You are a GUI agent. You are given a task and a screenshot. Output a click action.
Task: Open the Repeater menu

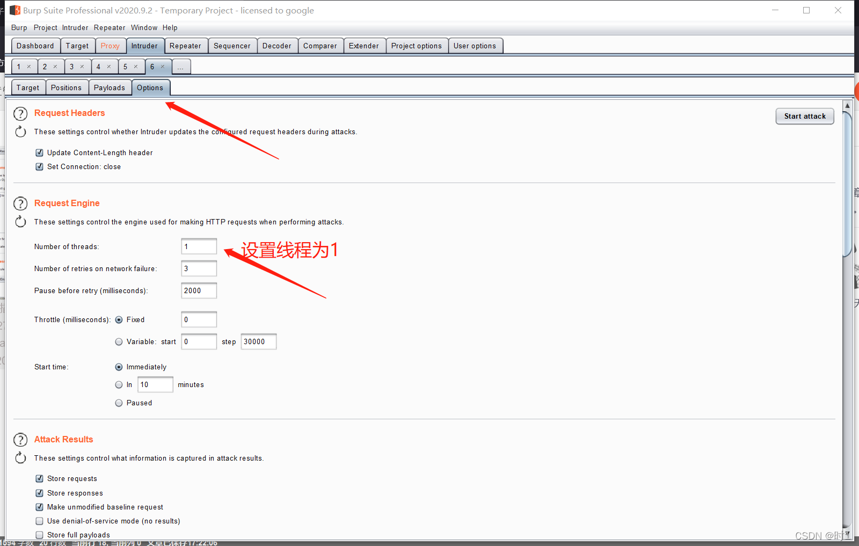coord(110,27)
